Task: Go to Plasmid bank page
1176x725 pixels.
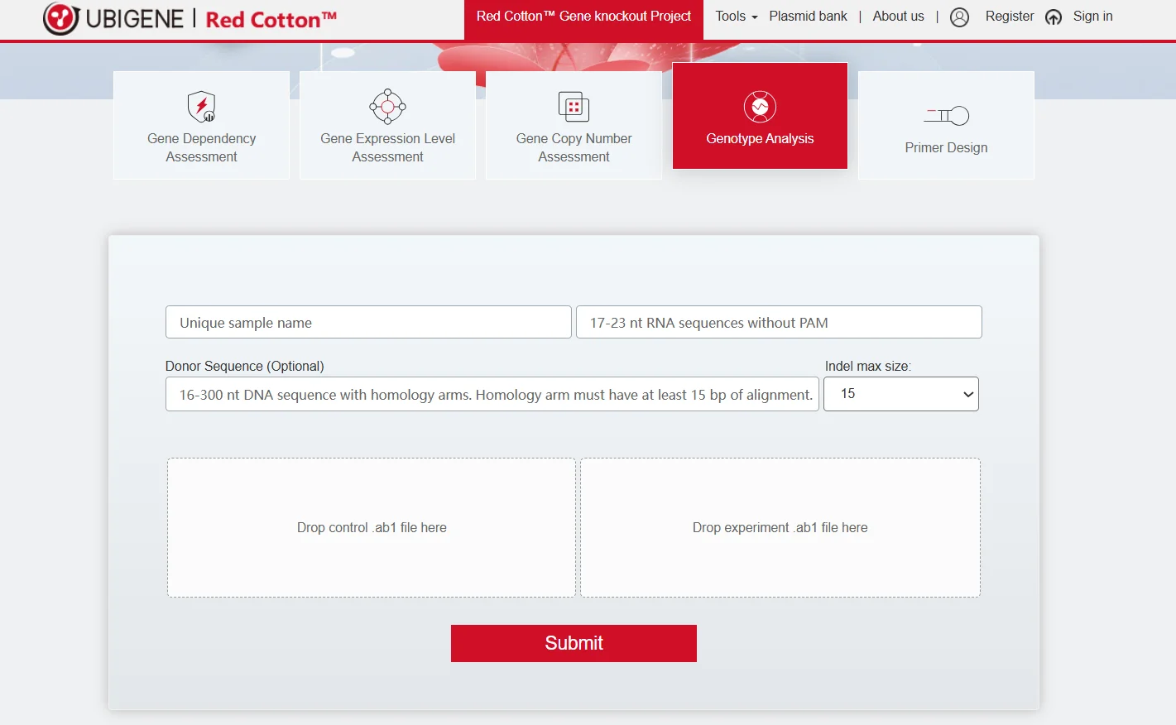Action: click(x=808, y=17)
